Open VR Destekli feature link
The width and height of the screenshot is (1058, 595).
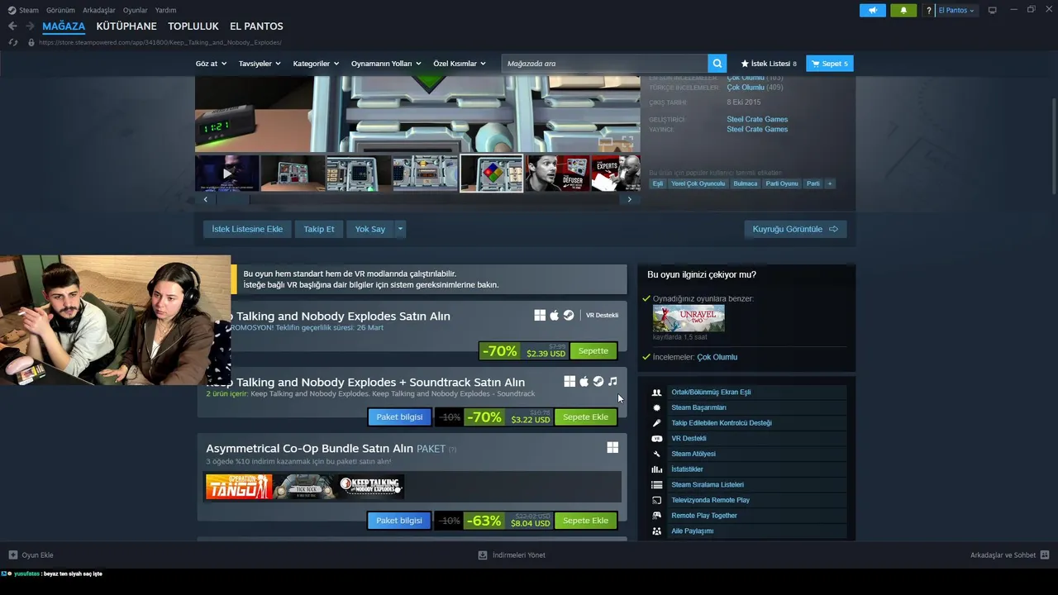[689, 439]
